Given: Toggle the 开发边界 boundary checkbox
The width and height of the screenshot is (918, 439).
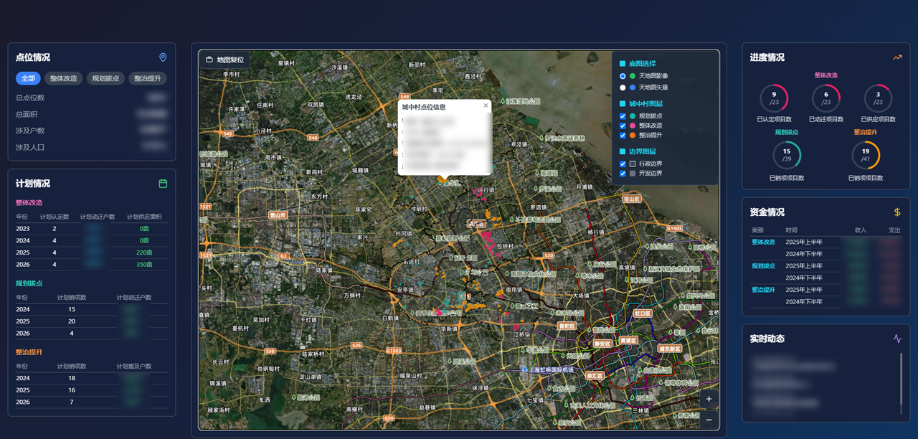Looking at the screenshot, I should point(623,174).
